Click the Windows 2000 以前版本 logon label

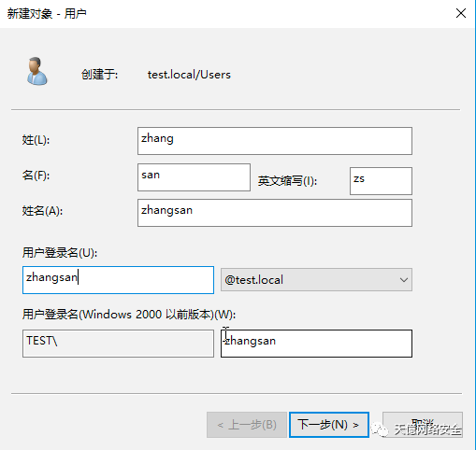pos(129,315)
